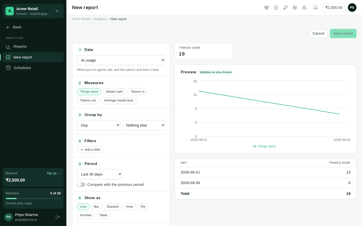
Task: Select the Line chart type
Action: (x=83, y=207)
